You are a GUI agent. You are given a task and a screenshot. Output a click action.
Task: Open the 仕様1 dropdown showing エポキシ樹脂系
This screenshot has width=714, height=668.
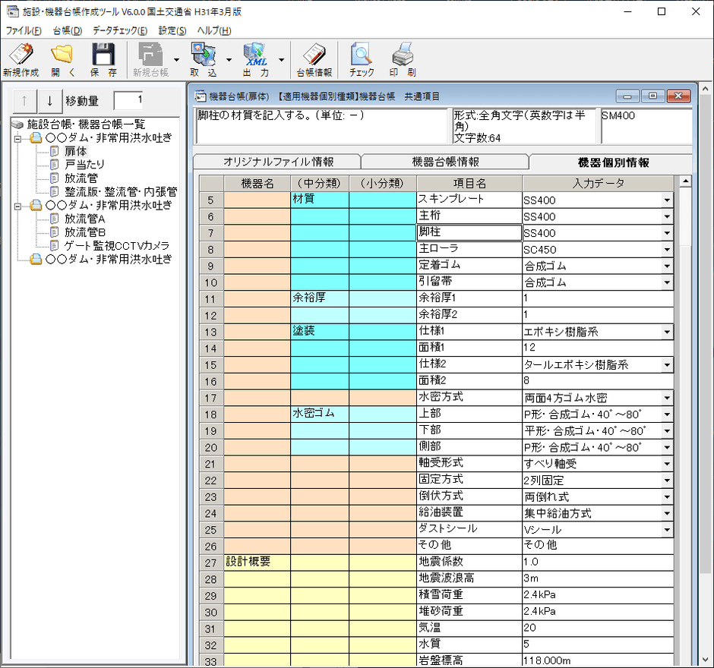(x=668, y=332)
